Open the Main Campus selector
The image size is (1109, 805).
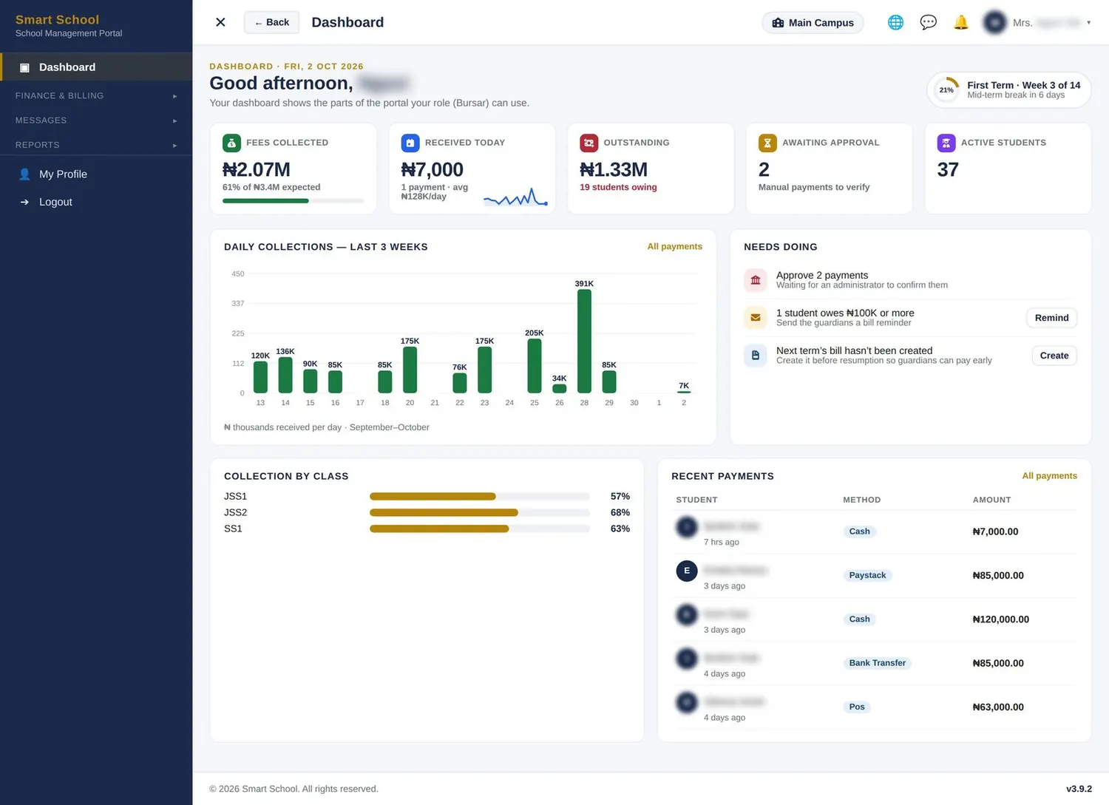[x=813, y=23]
